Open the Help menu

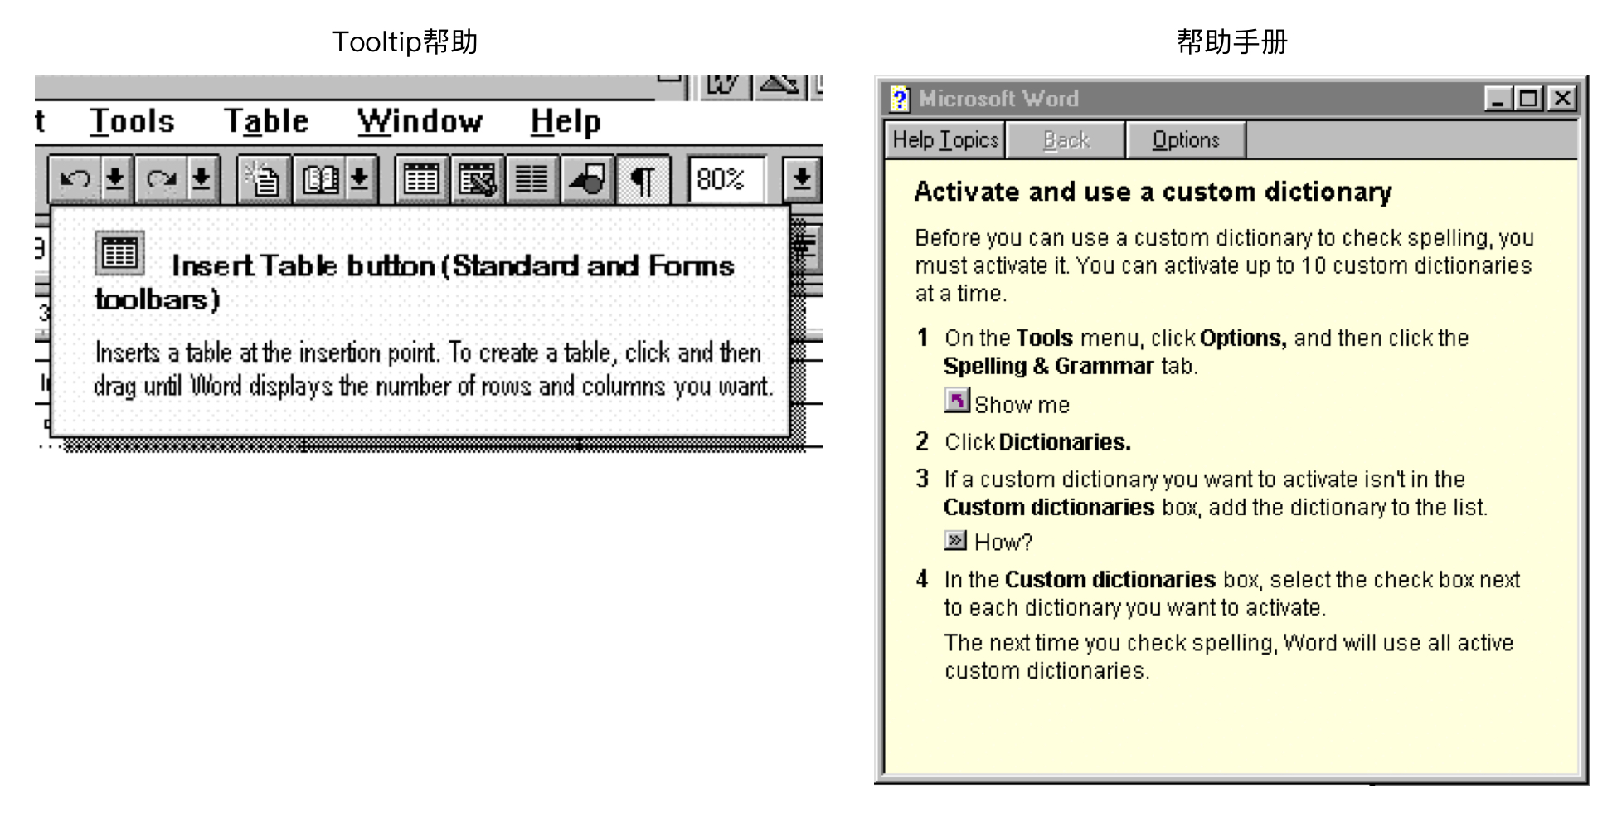click(x=566, y=122)
